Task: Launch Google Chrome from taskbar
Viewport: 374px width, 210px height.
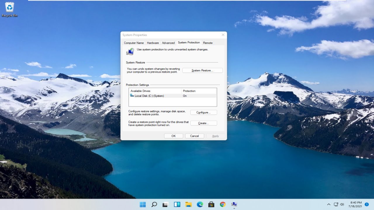Action: (x=223, y=204)
